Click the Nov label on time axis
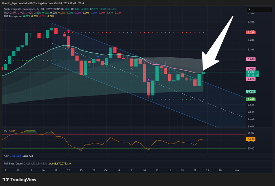 tap(236, 170)
